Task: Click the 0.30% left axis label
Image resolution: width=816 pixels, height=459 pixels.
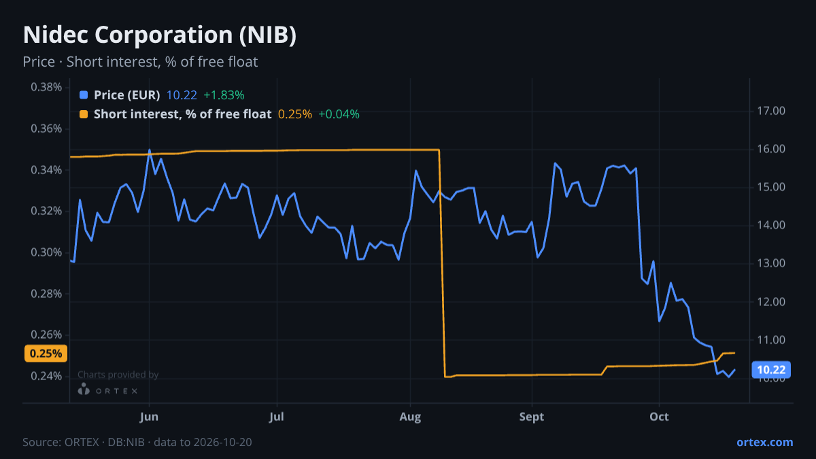Action: coord(47,252)
